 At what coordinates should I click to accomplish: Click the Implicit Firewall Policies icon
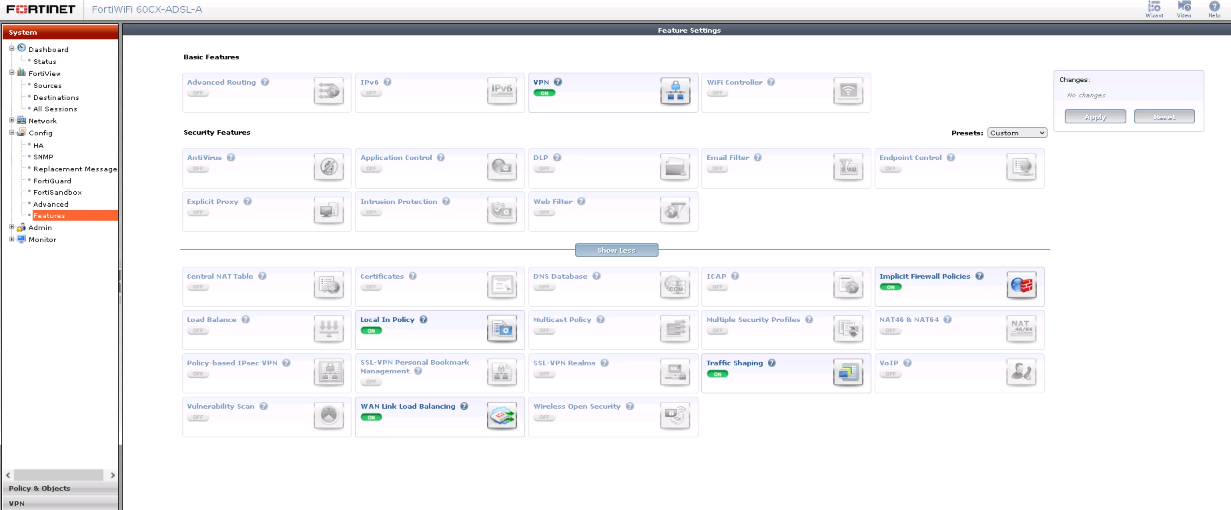click(1021, 285)
